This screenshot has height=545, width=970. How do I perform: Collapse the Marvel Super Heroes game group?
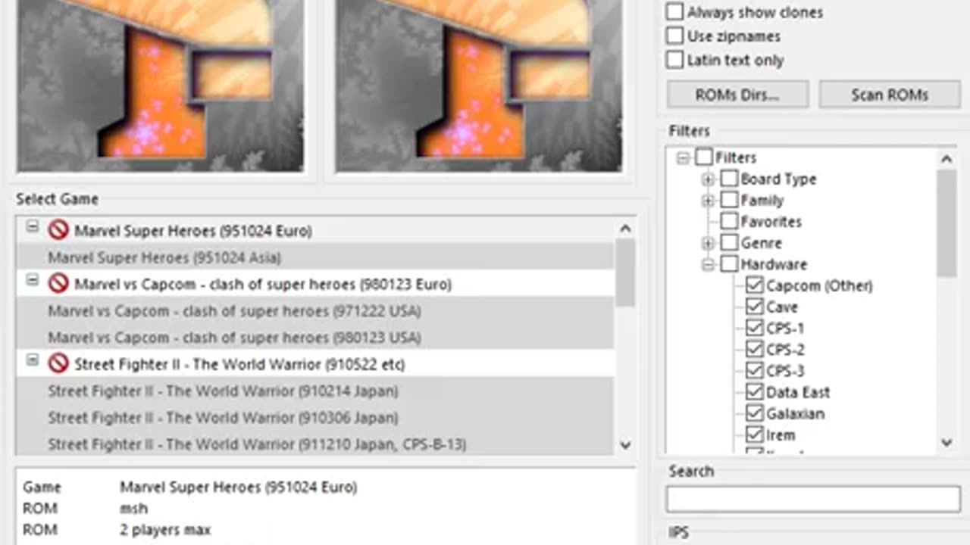[x=32, y=226]
